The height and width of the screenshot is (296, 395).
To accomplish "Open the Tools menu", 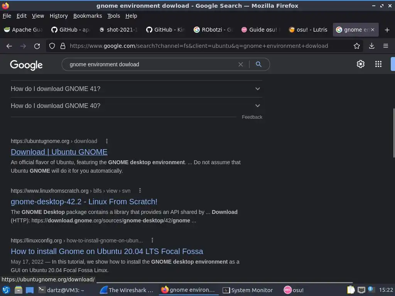I will click(x=114, y=16).
